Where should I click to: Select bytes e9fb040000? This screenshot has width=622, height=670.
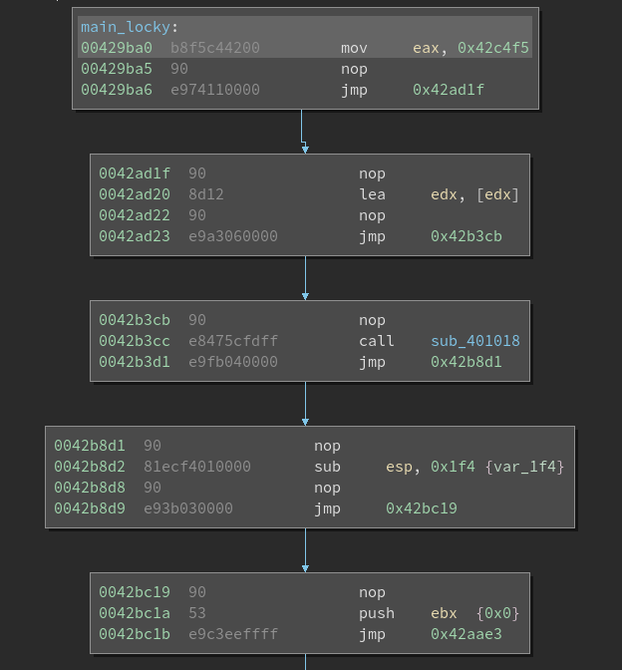[233, 362]
